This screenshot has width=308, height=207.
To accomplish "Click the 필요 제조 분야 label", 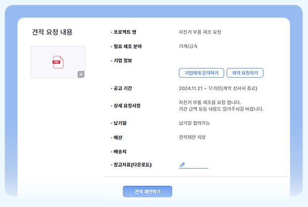I will 127,46.
